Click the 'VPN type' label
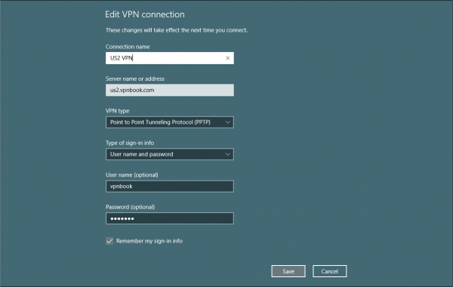This screenshot has width=453, height=287. coord(117,111)
